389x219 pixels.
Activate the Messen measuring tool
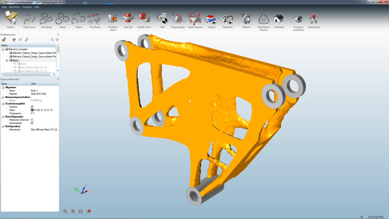click(x=246, y=19)
